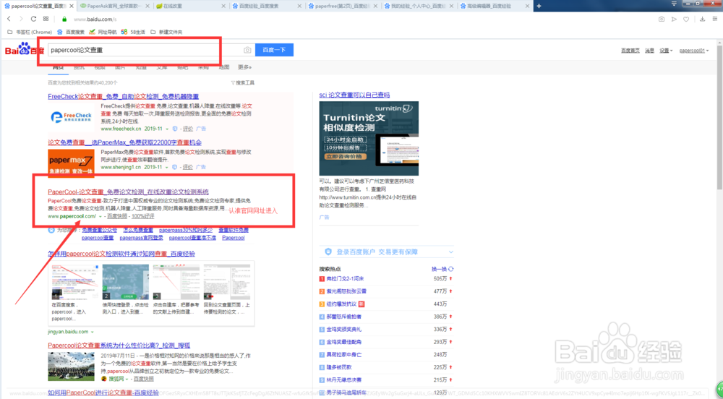The image size is (723, 399).
Task: Click the PaperMax orange logo thumbnail
Action: tap(71, 163)
